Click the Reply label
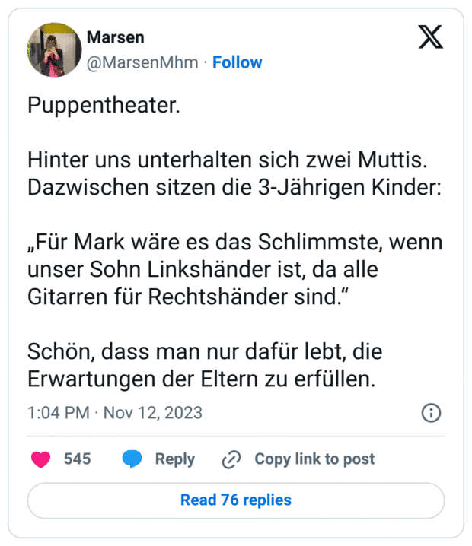 click(174, 459)
